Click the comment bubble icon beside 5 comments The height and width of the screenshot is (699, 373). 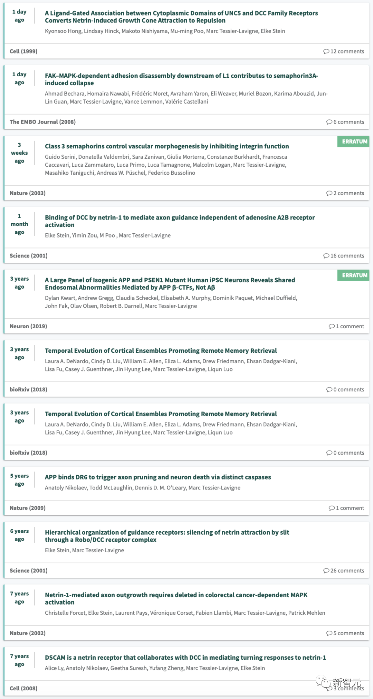click(329, 633)
